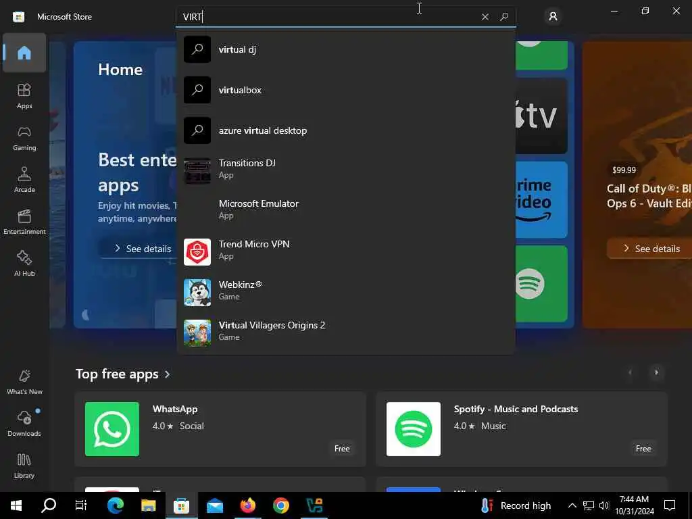Open taskbar Search
The image size is (692, 519).
[49, 505]
